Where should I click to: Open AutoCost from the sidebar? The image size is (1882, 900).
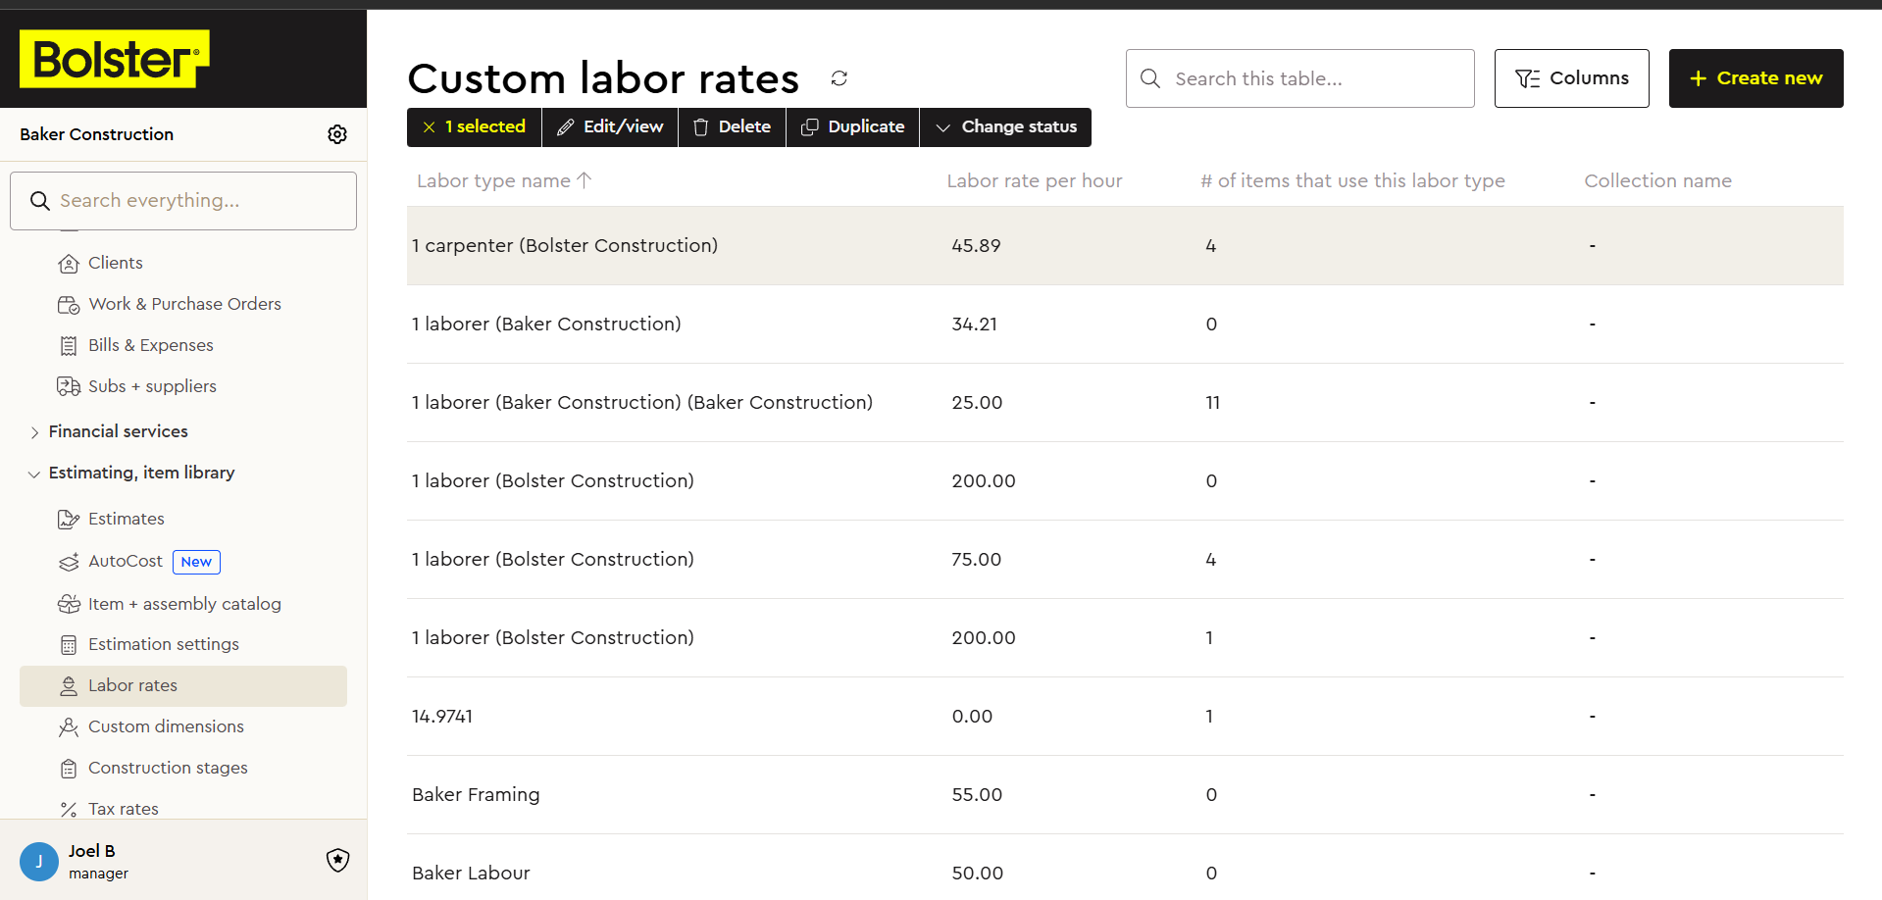coord(125,561)
